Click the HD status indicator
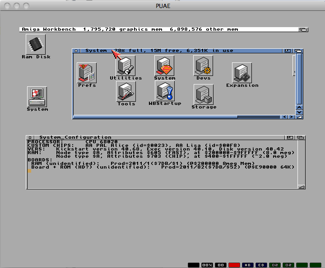 247,264
